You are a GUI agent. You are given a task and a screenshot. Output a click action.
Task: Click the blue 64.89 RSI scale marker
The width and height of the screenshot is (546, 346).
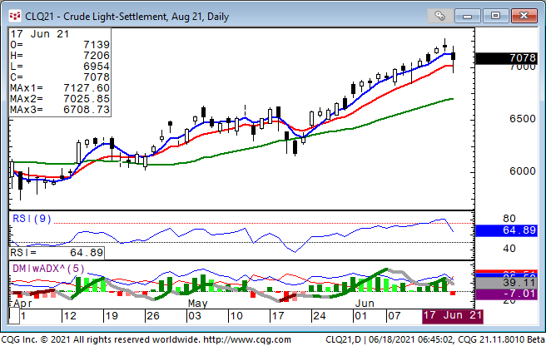click(x=506, y=230)
